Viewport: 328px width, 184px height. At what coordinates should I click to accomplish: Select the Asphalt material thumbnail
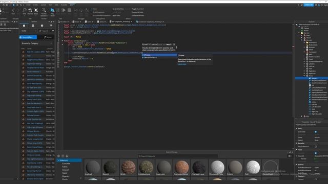pos(93,167)
